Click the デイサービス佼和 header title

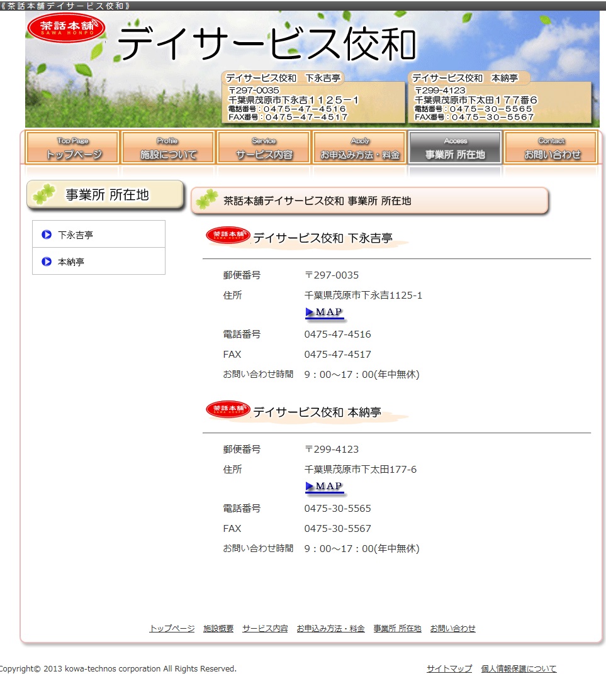[267, 43]
